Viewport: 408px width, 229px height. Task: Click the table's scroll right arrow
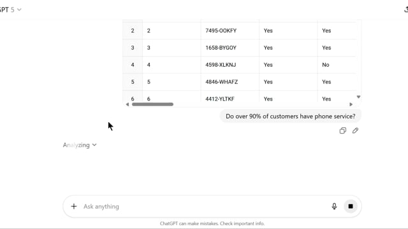(351, 104)
